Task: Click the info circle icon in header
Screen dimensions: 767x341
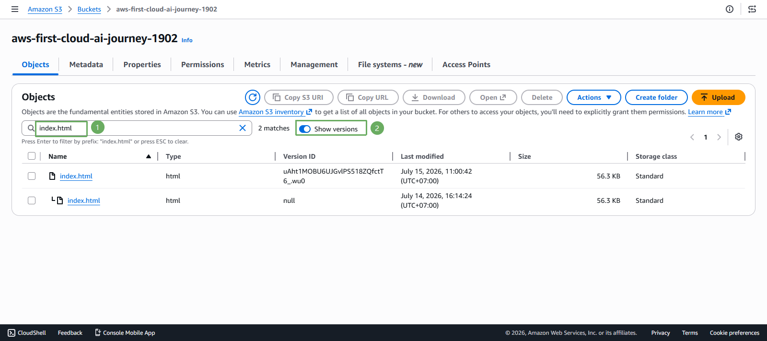Action: coord(730,9)
